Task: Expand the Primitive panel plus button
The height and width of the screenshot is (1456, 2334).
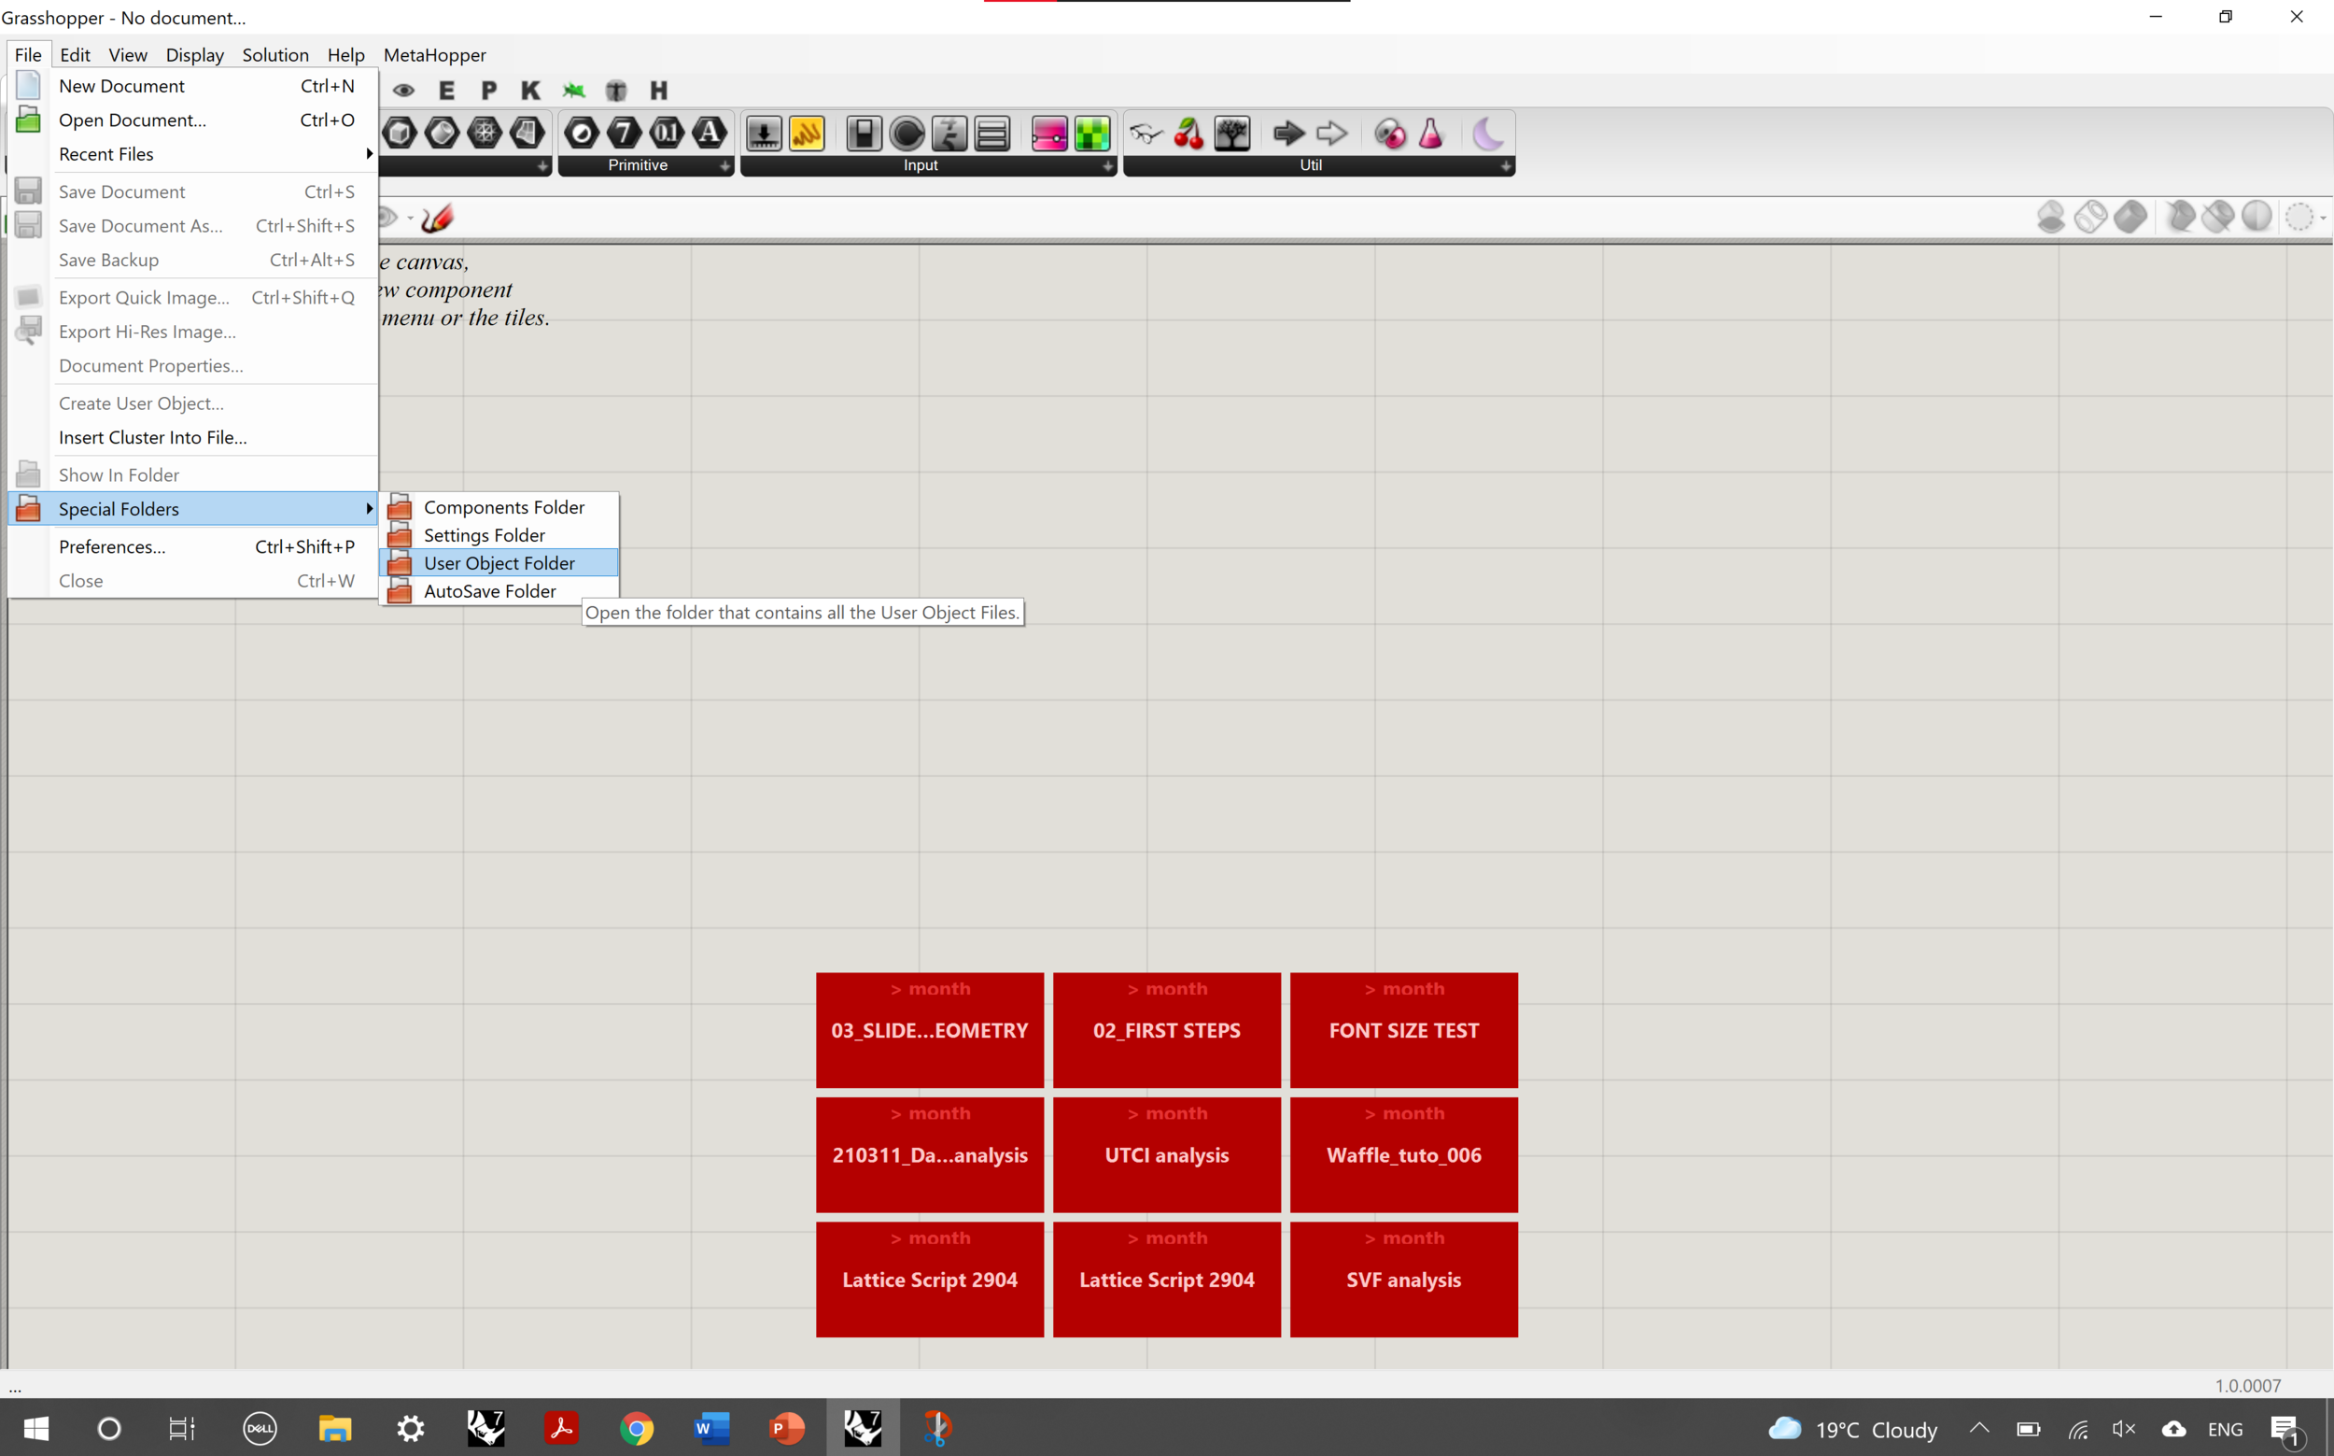Action: coord(724,165)
